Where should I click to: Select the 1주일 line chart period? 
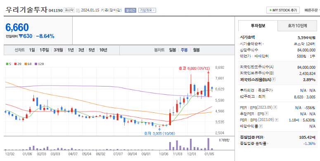click(44, 50)
